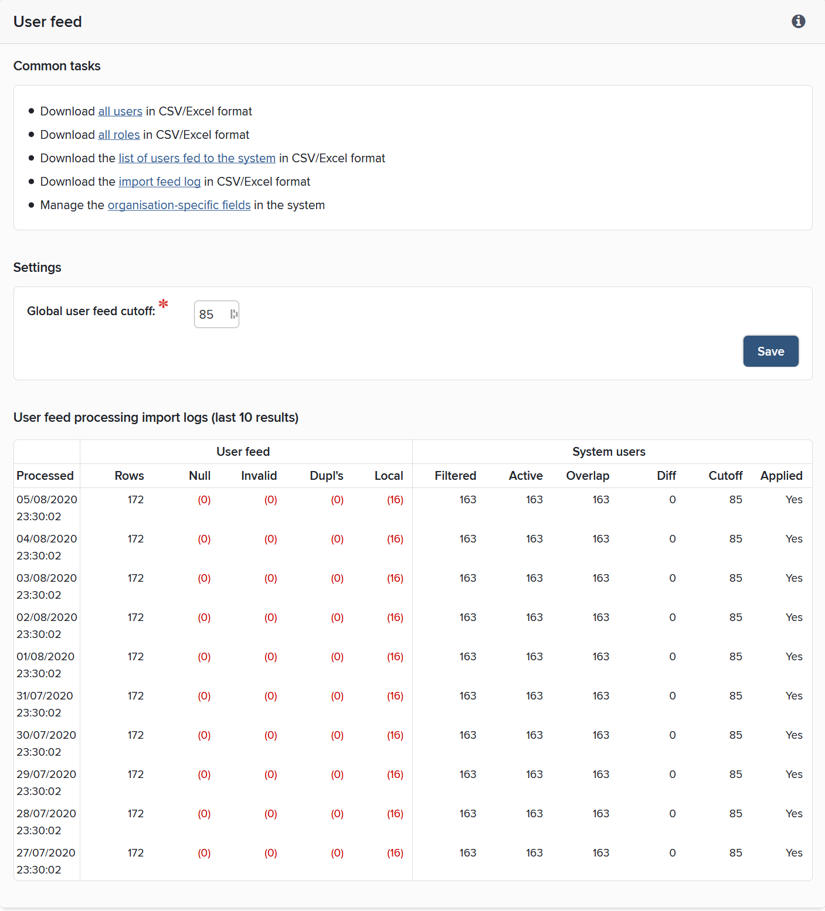Download list of users fed to the system
Screen dimensions: 825x911
(197, 158)
